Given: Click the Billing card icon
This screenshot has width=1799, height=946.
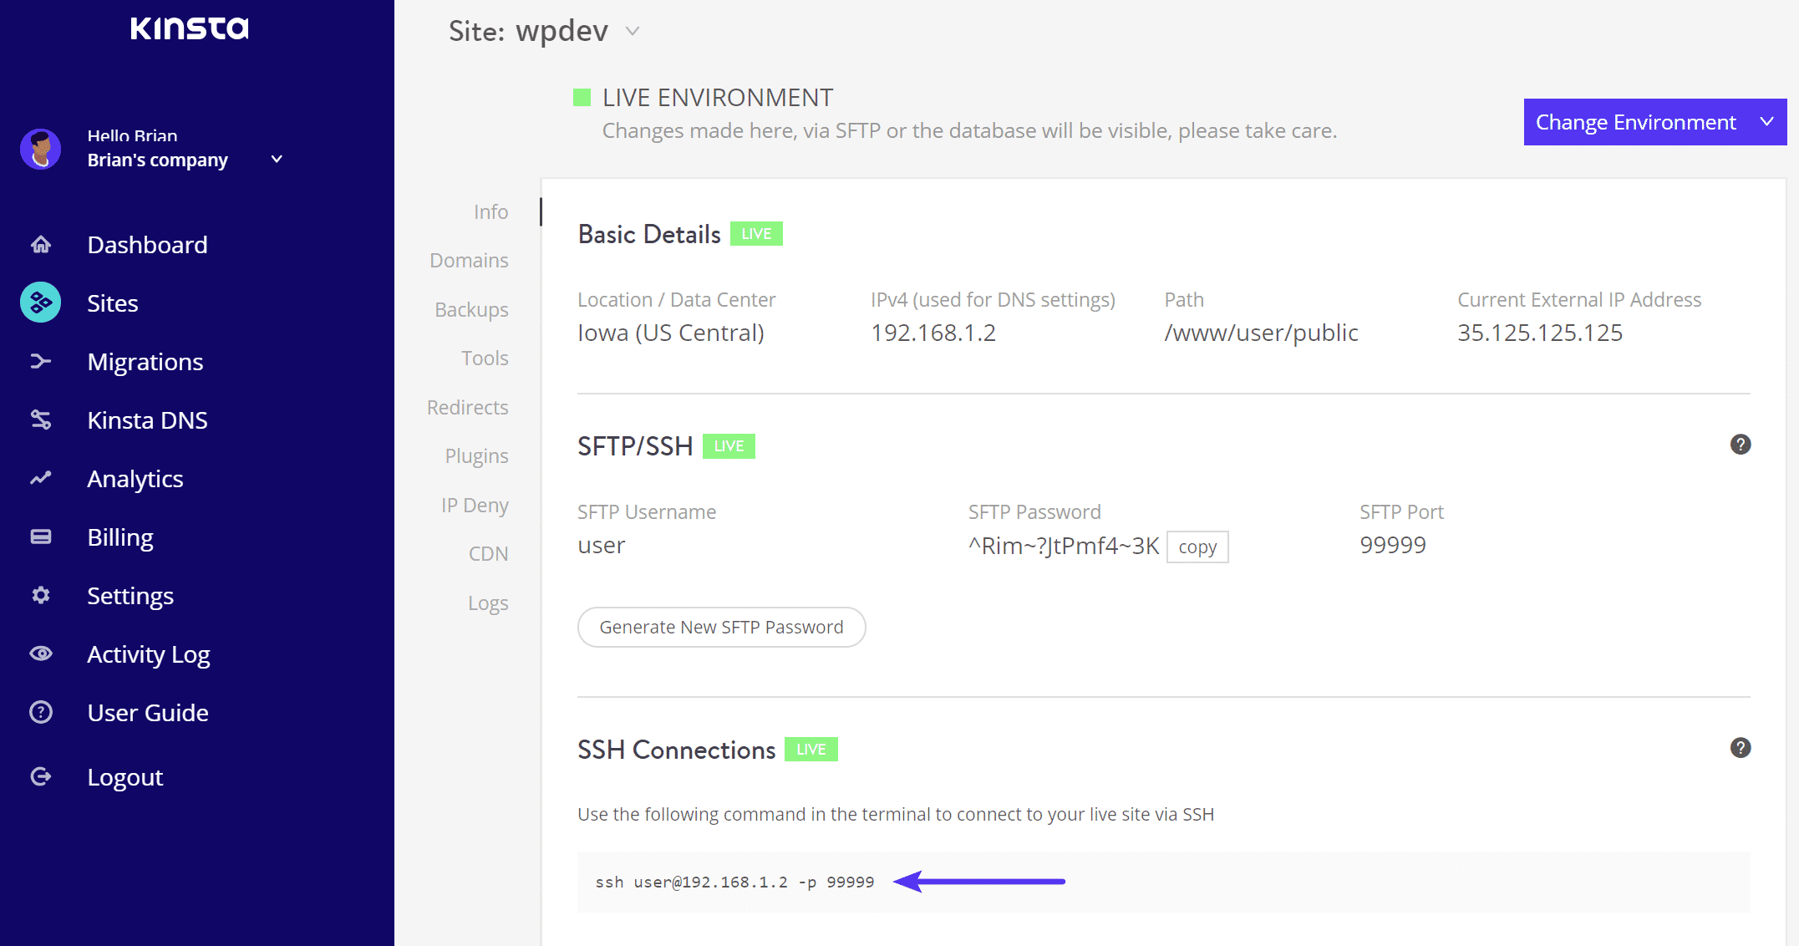Looking at the screenshot, I should click(40, 537).
